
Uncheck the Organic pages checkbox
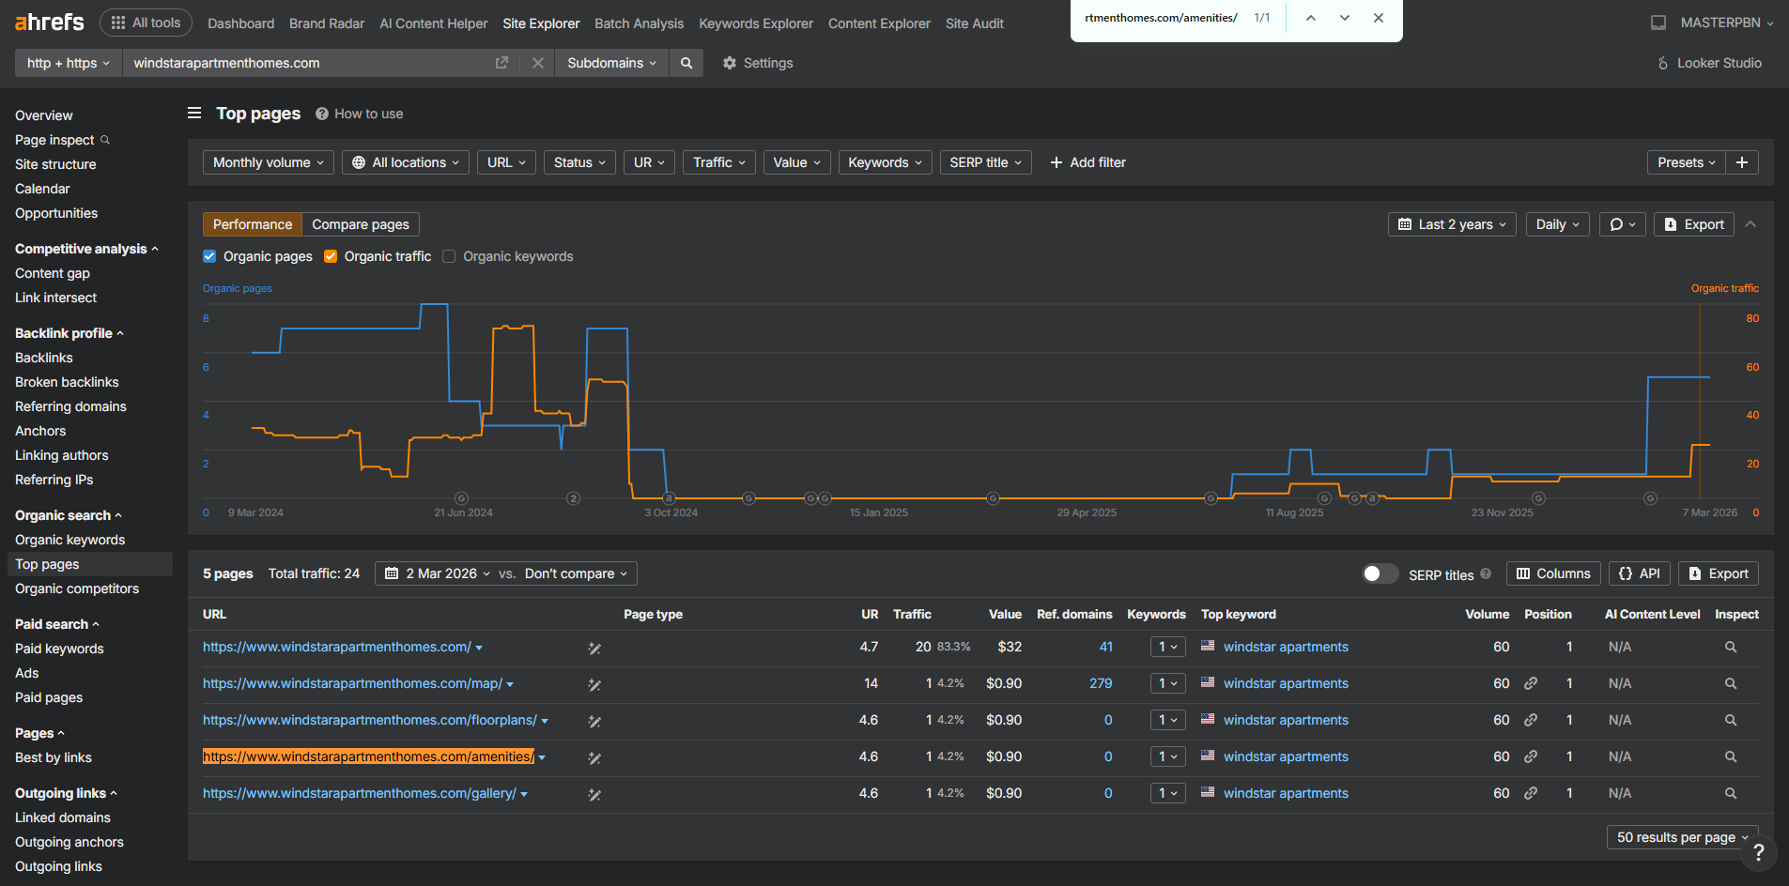[x=209, y=256]
